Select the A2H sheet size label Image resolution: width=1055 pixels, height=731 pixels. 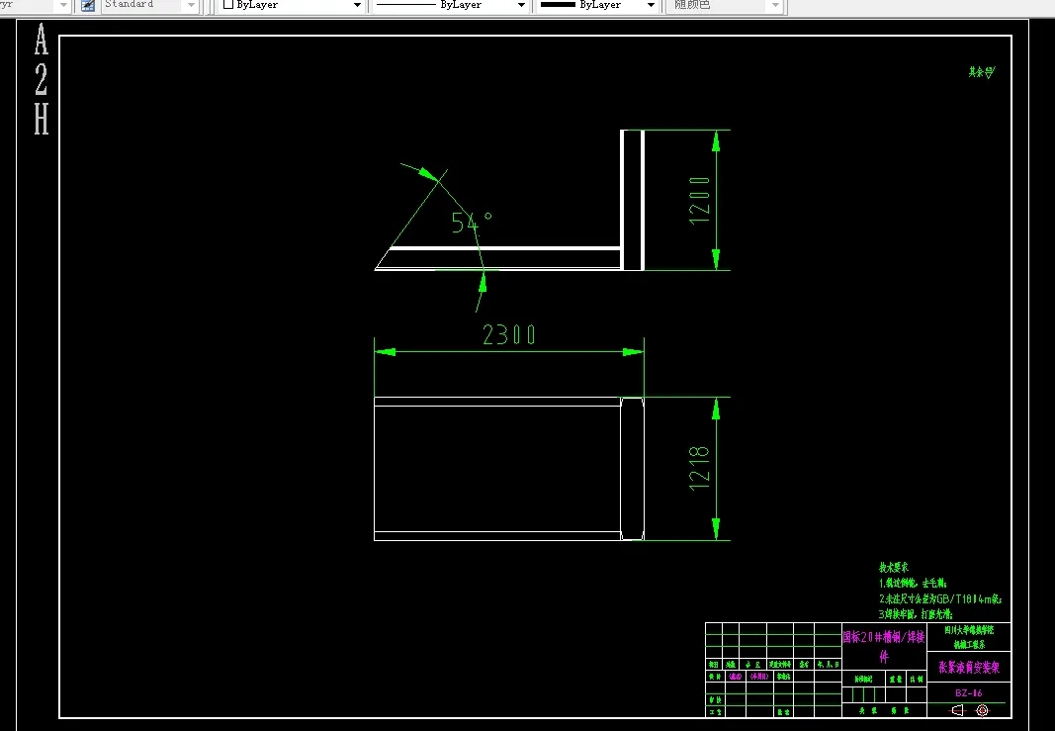click(x=42, y=79)
